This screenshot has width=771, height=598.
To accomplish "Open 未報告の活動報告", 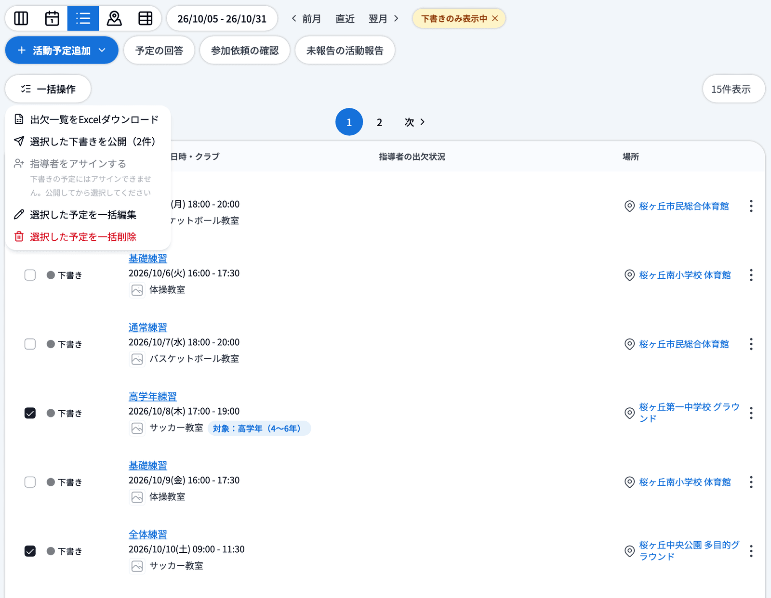I will click(x=345, y=50).
